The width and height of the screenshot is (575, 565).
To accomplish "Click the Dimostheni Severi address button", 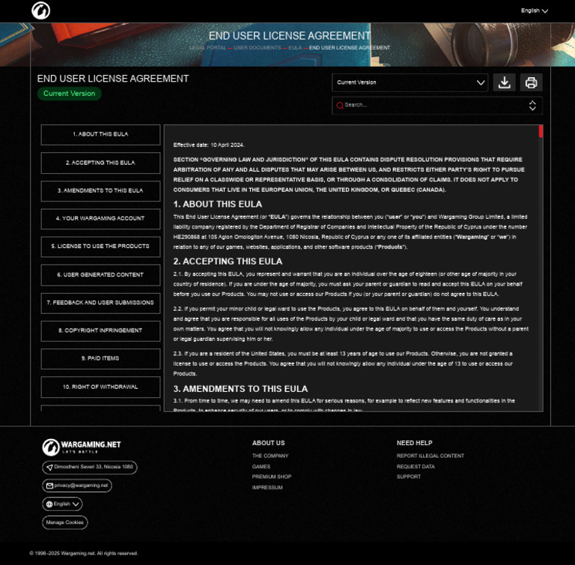I will [x=90, y=468].
